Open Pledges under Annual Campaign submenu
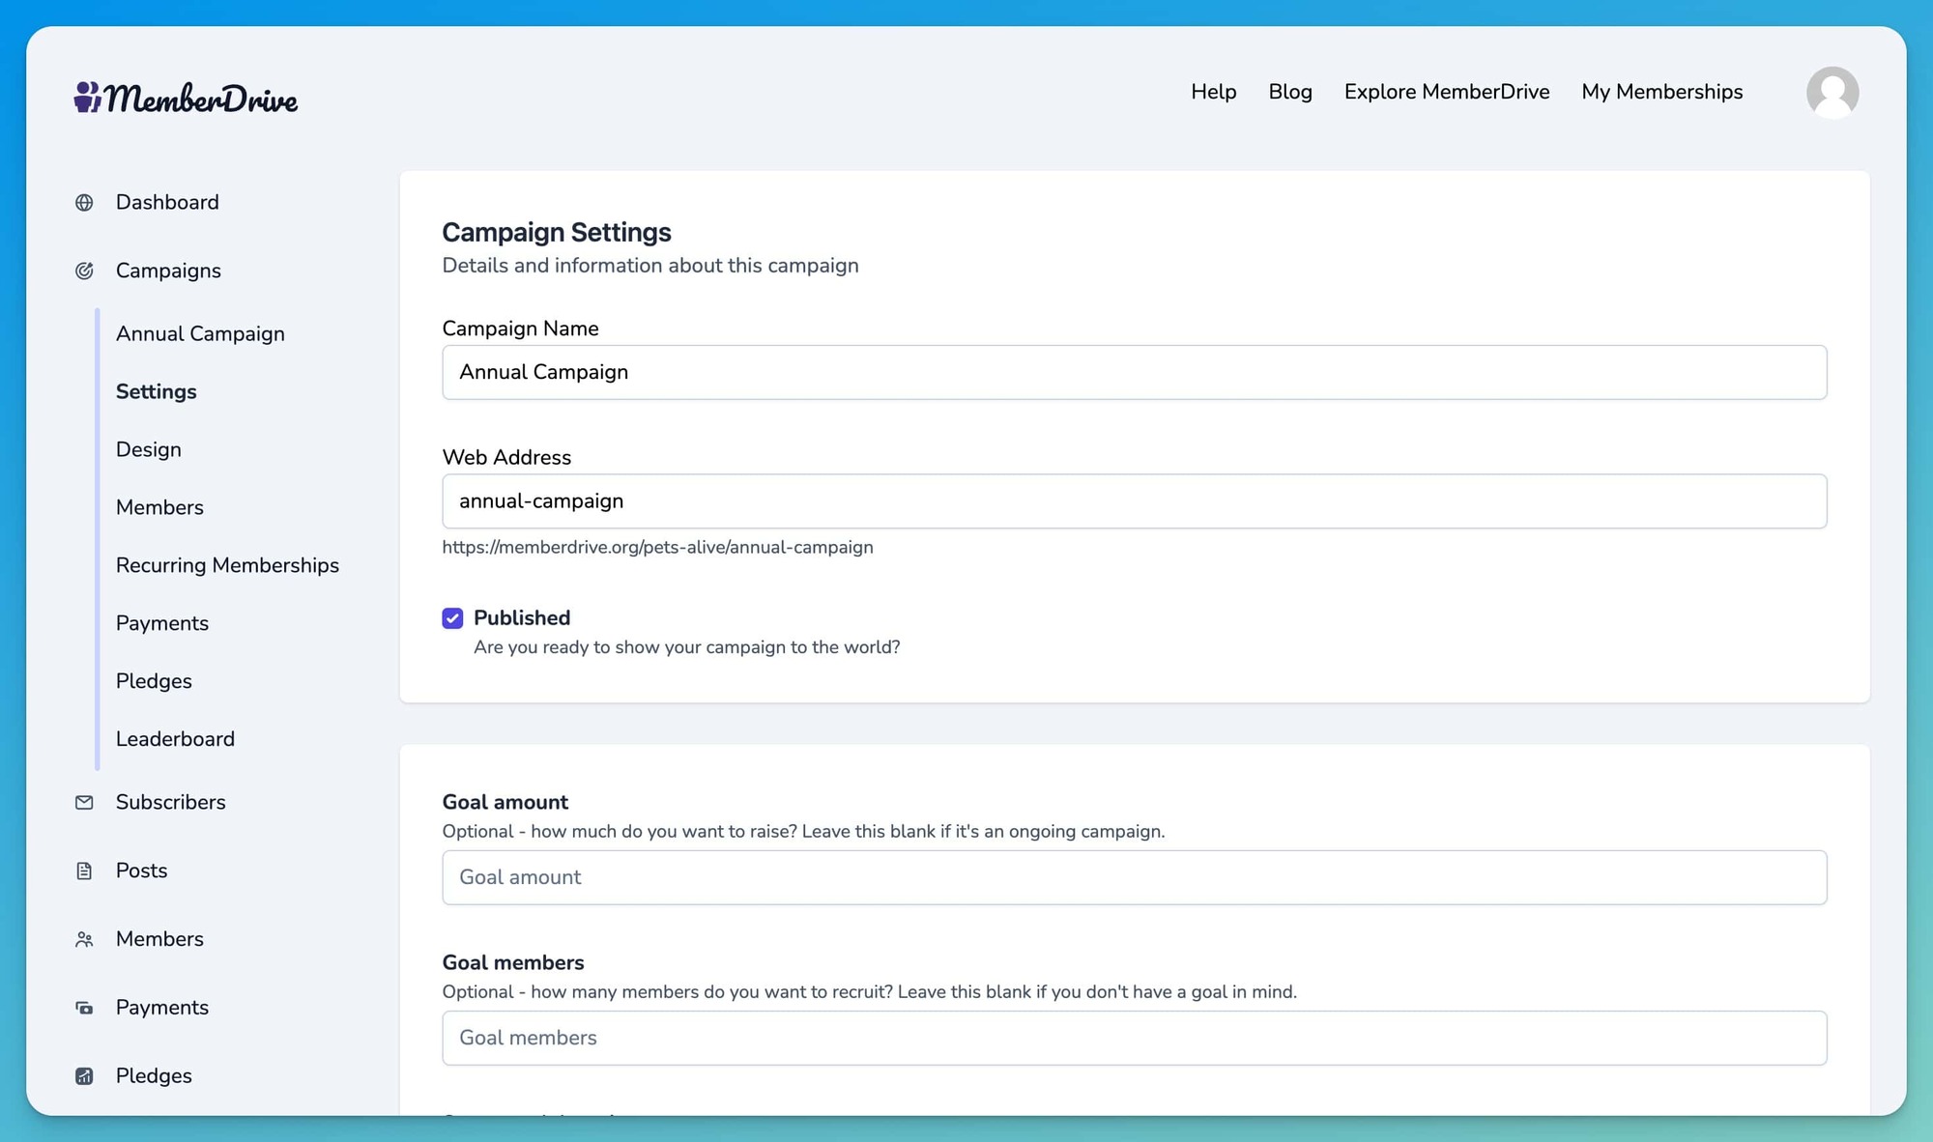This screenshot has height=1142, width=1933. point(154,681)
